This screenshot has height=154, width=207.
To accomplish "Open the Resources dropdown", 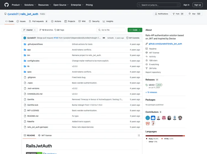I will [x=45, y=5].
